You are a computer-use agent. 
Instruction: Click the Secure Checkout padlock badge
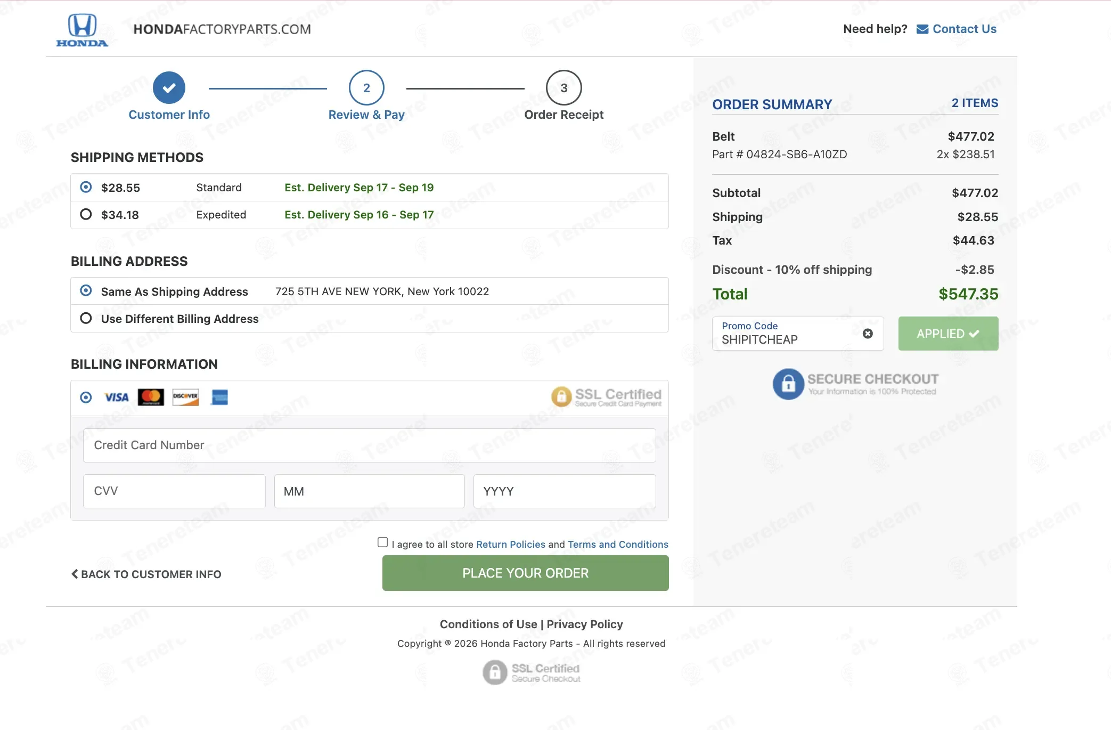[x=788, y=384]
